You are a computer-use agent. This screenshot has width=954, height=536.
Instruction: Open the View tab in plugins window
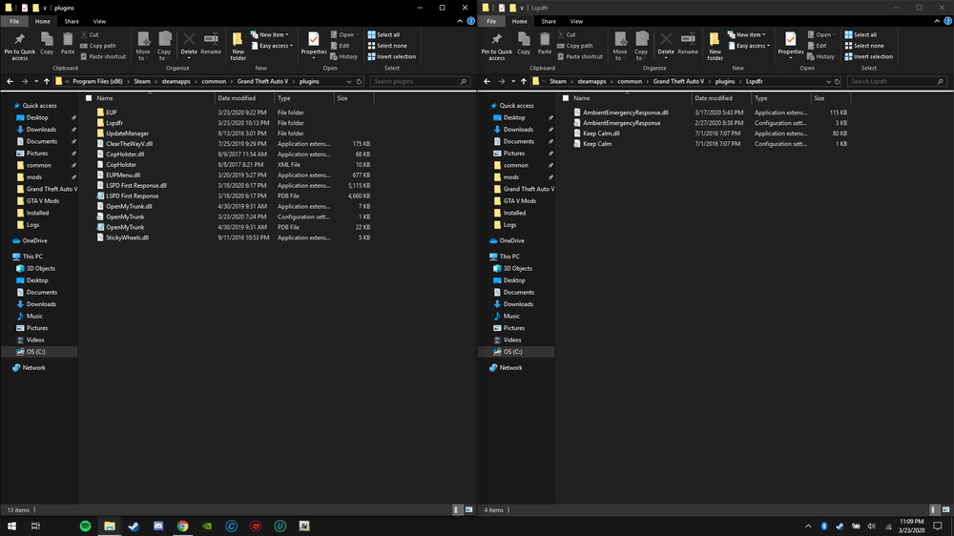click(x=99, y=21)
